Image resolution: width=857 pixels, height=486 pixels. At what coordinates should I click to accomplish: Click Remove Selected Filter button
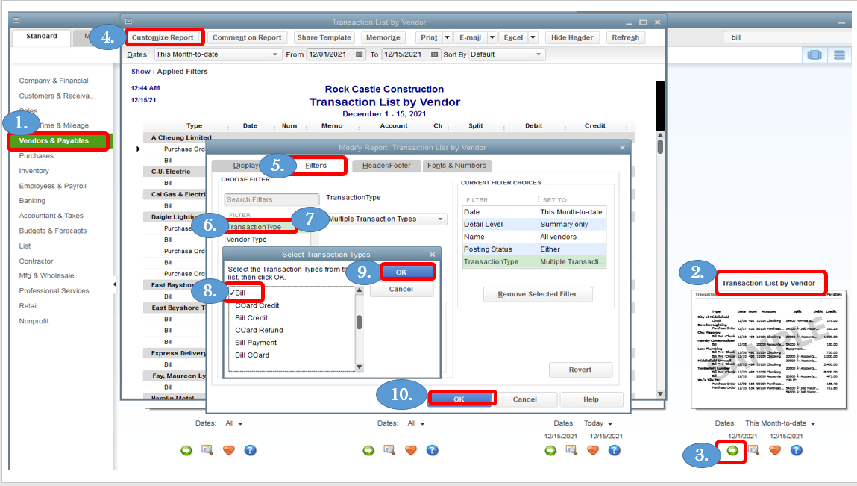click(x=537, y=294)
